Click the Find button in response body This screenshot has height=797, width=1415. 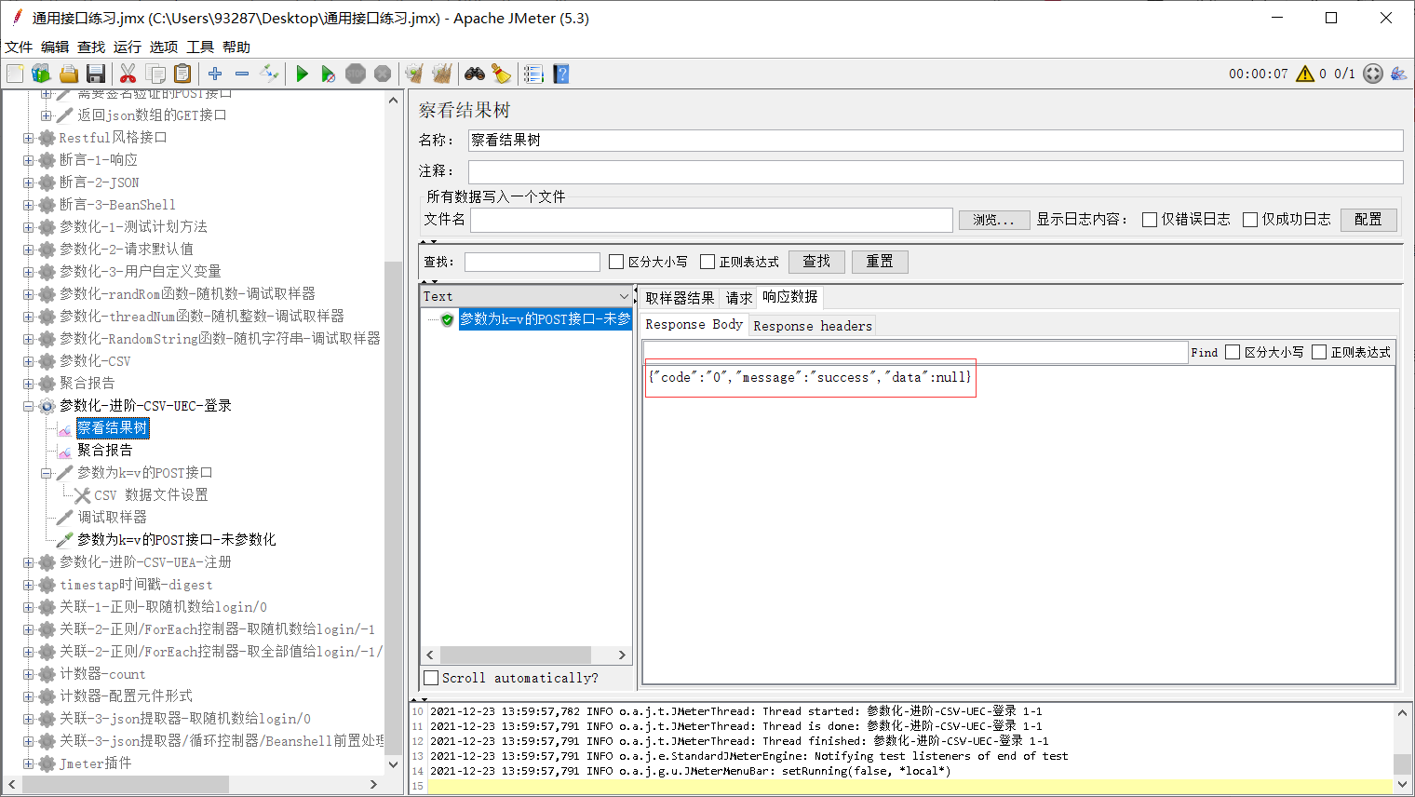[1204, 352]
